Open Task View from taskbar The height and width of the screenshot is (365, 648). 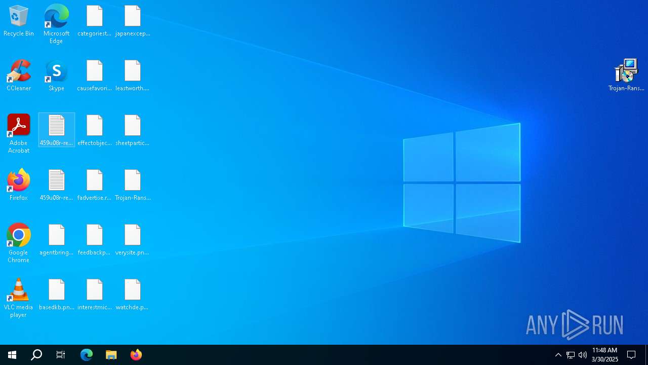click(x=61, y=355)
